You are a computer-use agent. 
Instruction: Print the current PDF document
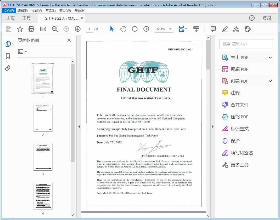31,29
